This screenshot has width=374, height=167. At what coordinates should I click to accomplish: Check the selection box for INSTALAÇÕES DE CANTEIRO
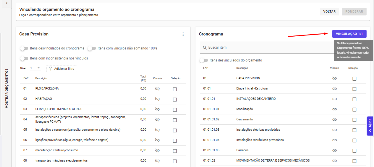[x=354, y=99]
